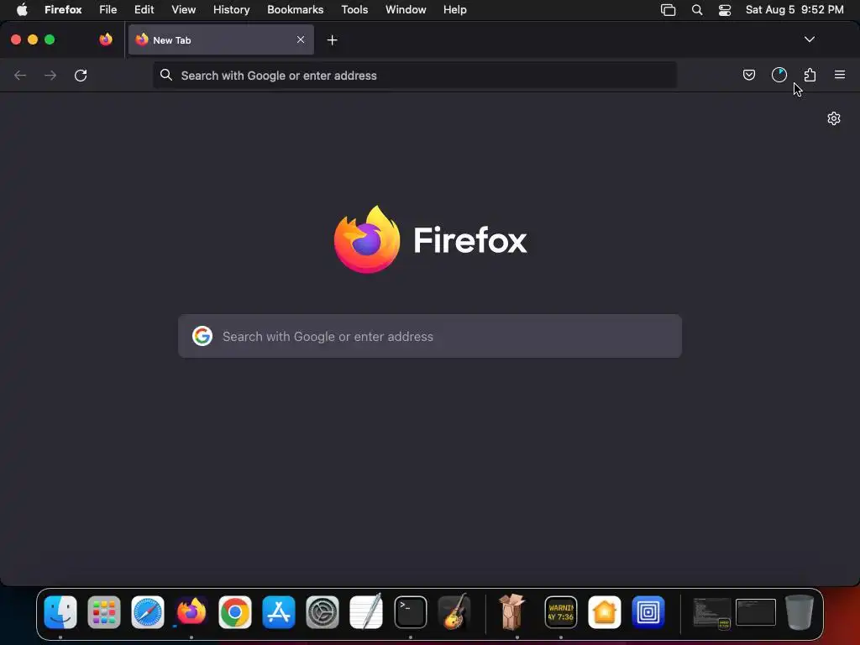Open the cardboard box app in Dock

coord(512,611)
